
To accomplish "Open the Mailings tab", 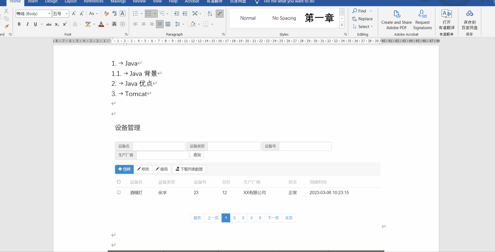I will pyautogui.click(x=118, y=2).
